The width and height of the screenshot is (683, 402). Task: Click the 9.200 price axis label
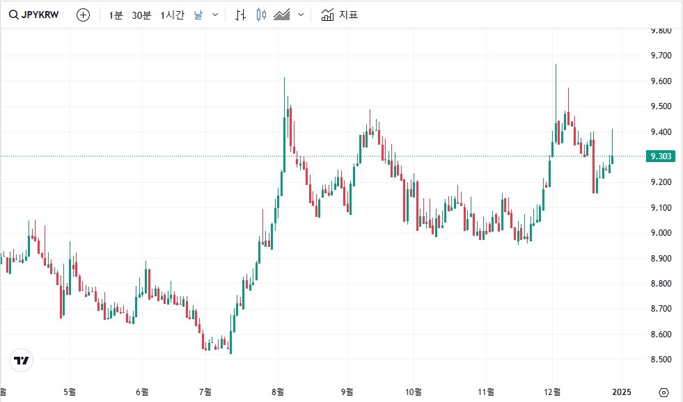point(661,182)
